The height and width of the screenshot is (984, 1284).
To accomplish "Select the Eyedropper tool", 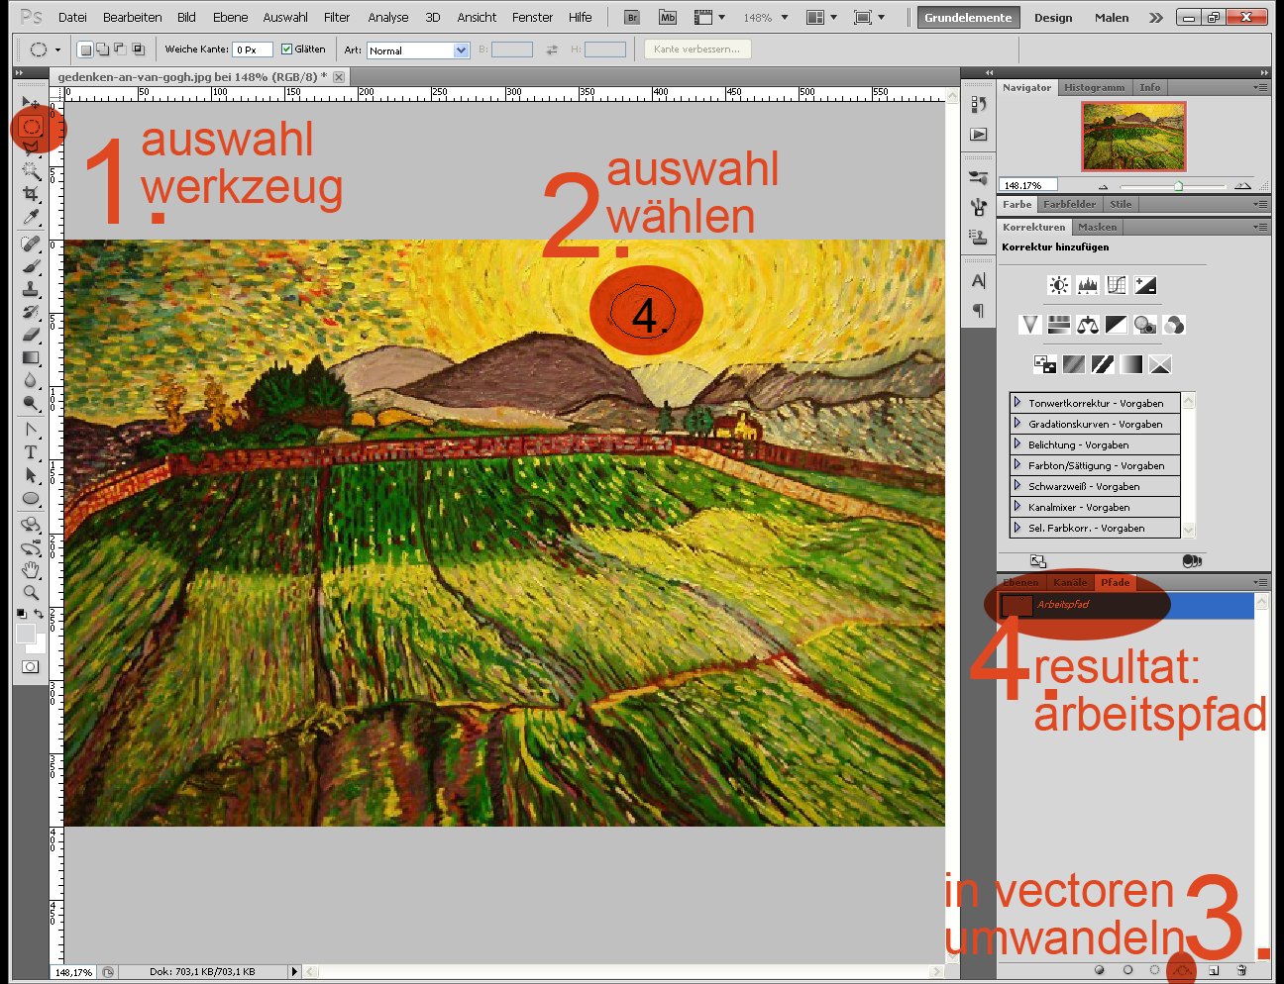I will tap(31, 217).
